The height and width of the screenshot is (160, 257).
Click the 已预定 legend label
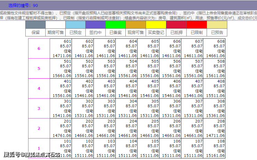(x=75, y=33)
